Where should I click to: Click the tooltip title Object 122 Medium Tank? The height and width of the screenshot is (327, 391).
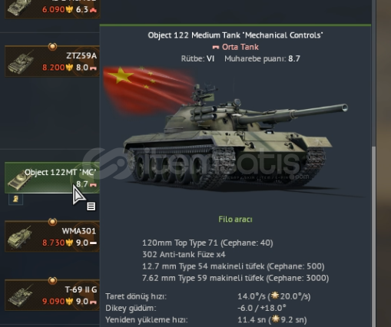point(235,35)
